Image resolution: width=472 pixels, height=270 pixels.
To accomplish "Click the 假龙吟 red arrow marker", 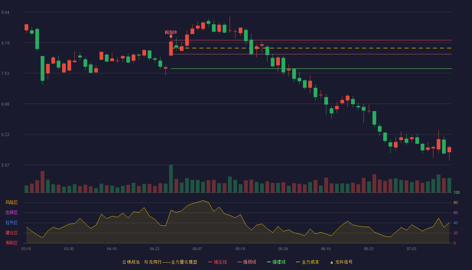I will coord(171,36).
